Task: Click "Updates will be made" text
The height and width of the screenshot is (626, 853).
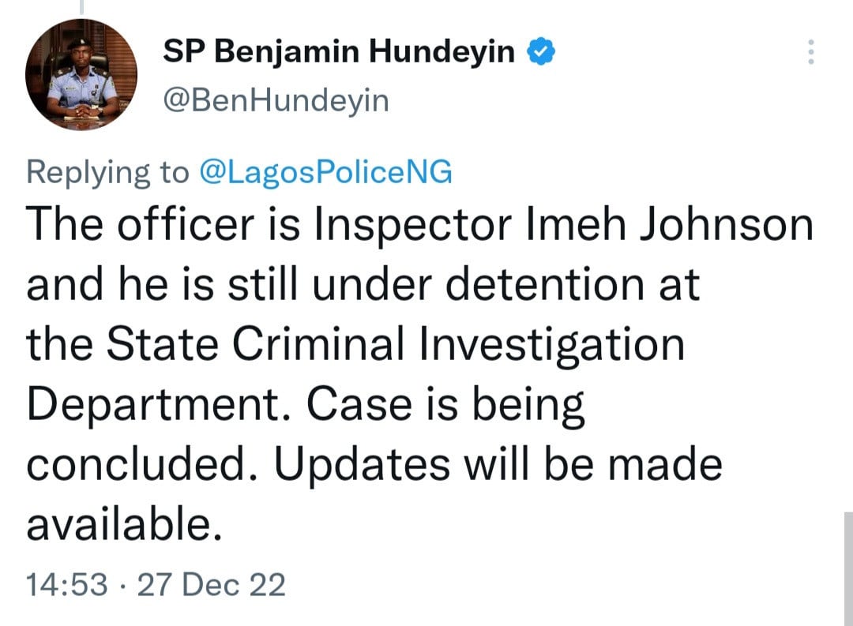Action: click(498, 465)
